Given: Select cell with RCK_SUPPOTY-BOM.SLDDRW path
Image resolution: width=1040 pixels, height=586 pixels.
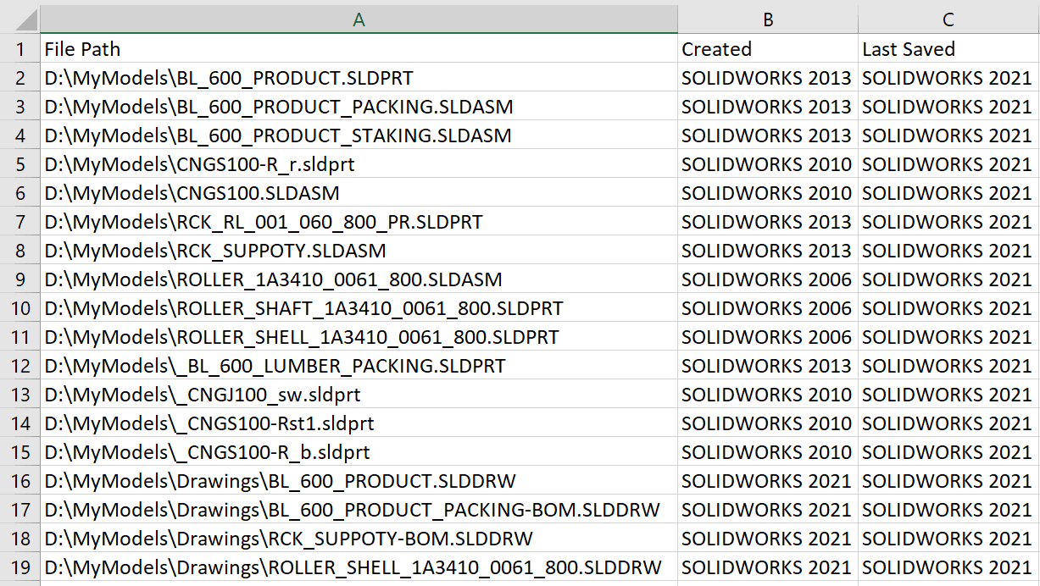Looking at the screenshot, I should pyautogui.click(x=359, y=539).
